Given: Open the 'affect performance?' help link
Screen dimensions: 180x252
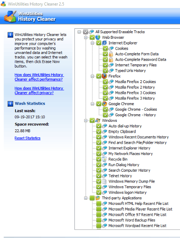Looking at the screenshot, I should 39,77.
